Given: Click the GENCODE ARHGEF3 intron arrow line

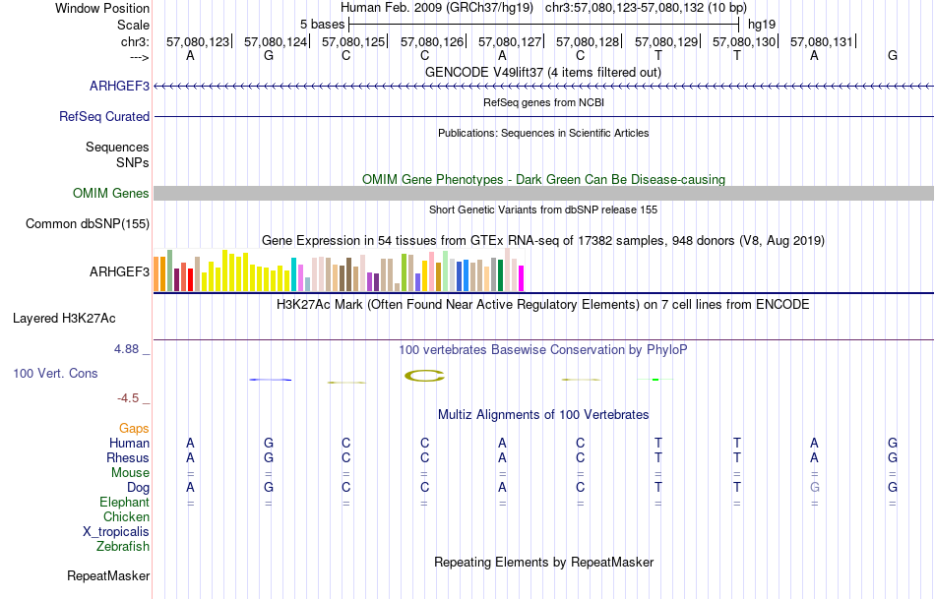Looking at the screenshot, I should 544,87.
